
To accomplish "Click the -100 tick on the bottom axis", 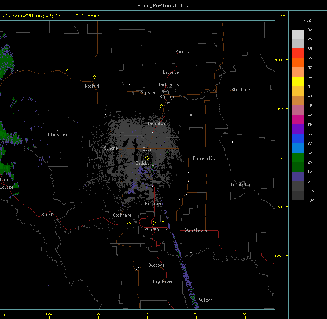I will (x=47, y=314).
